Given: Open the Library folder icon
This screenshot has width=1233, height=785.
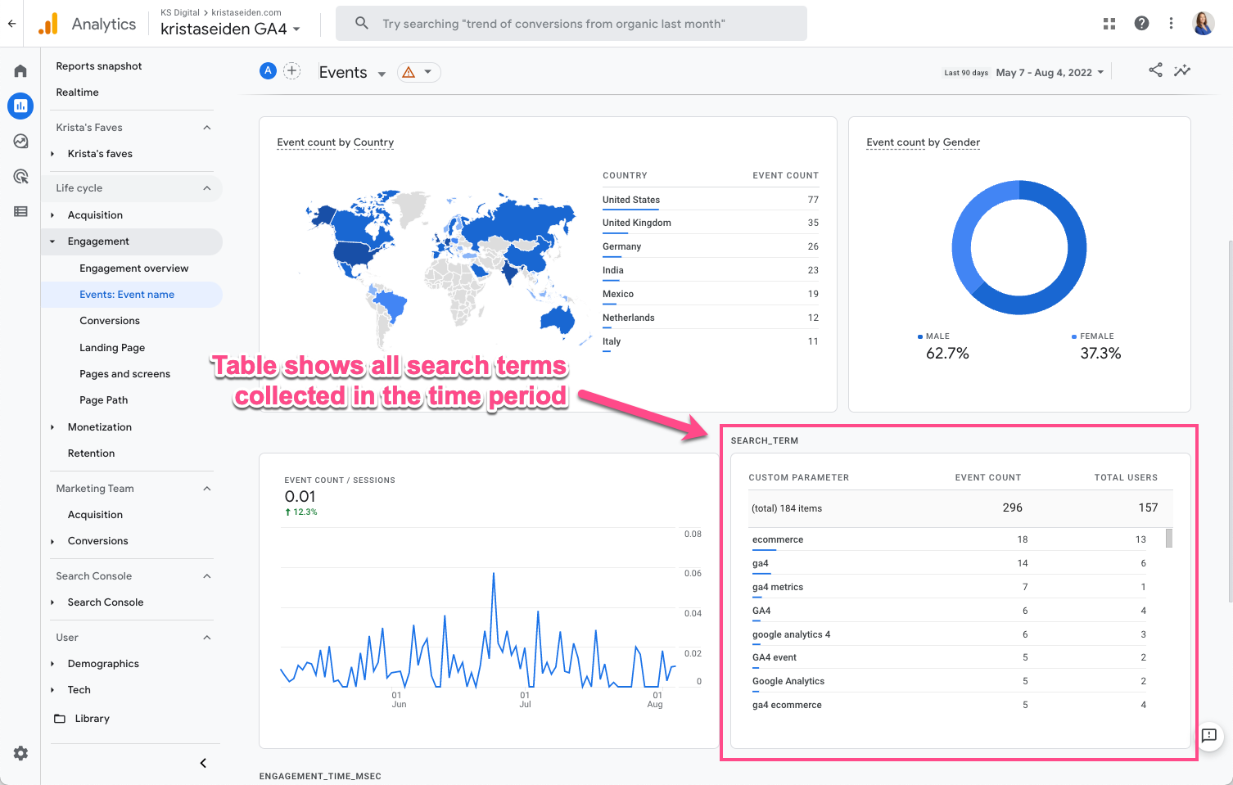Looking at the screenshot, I should 60,719.
